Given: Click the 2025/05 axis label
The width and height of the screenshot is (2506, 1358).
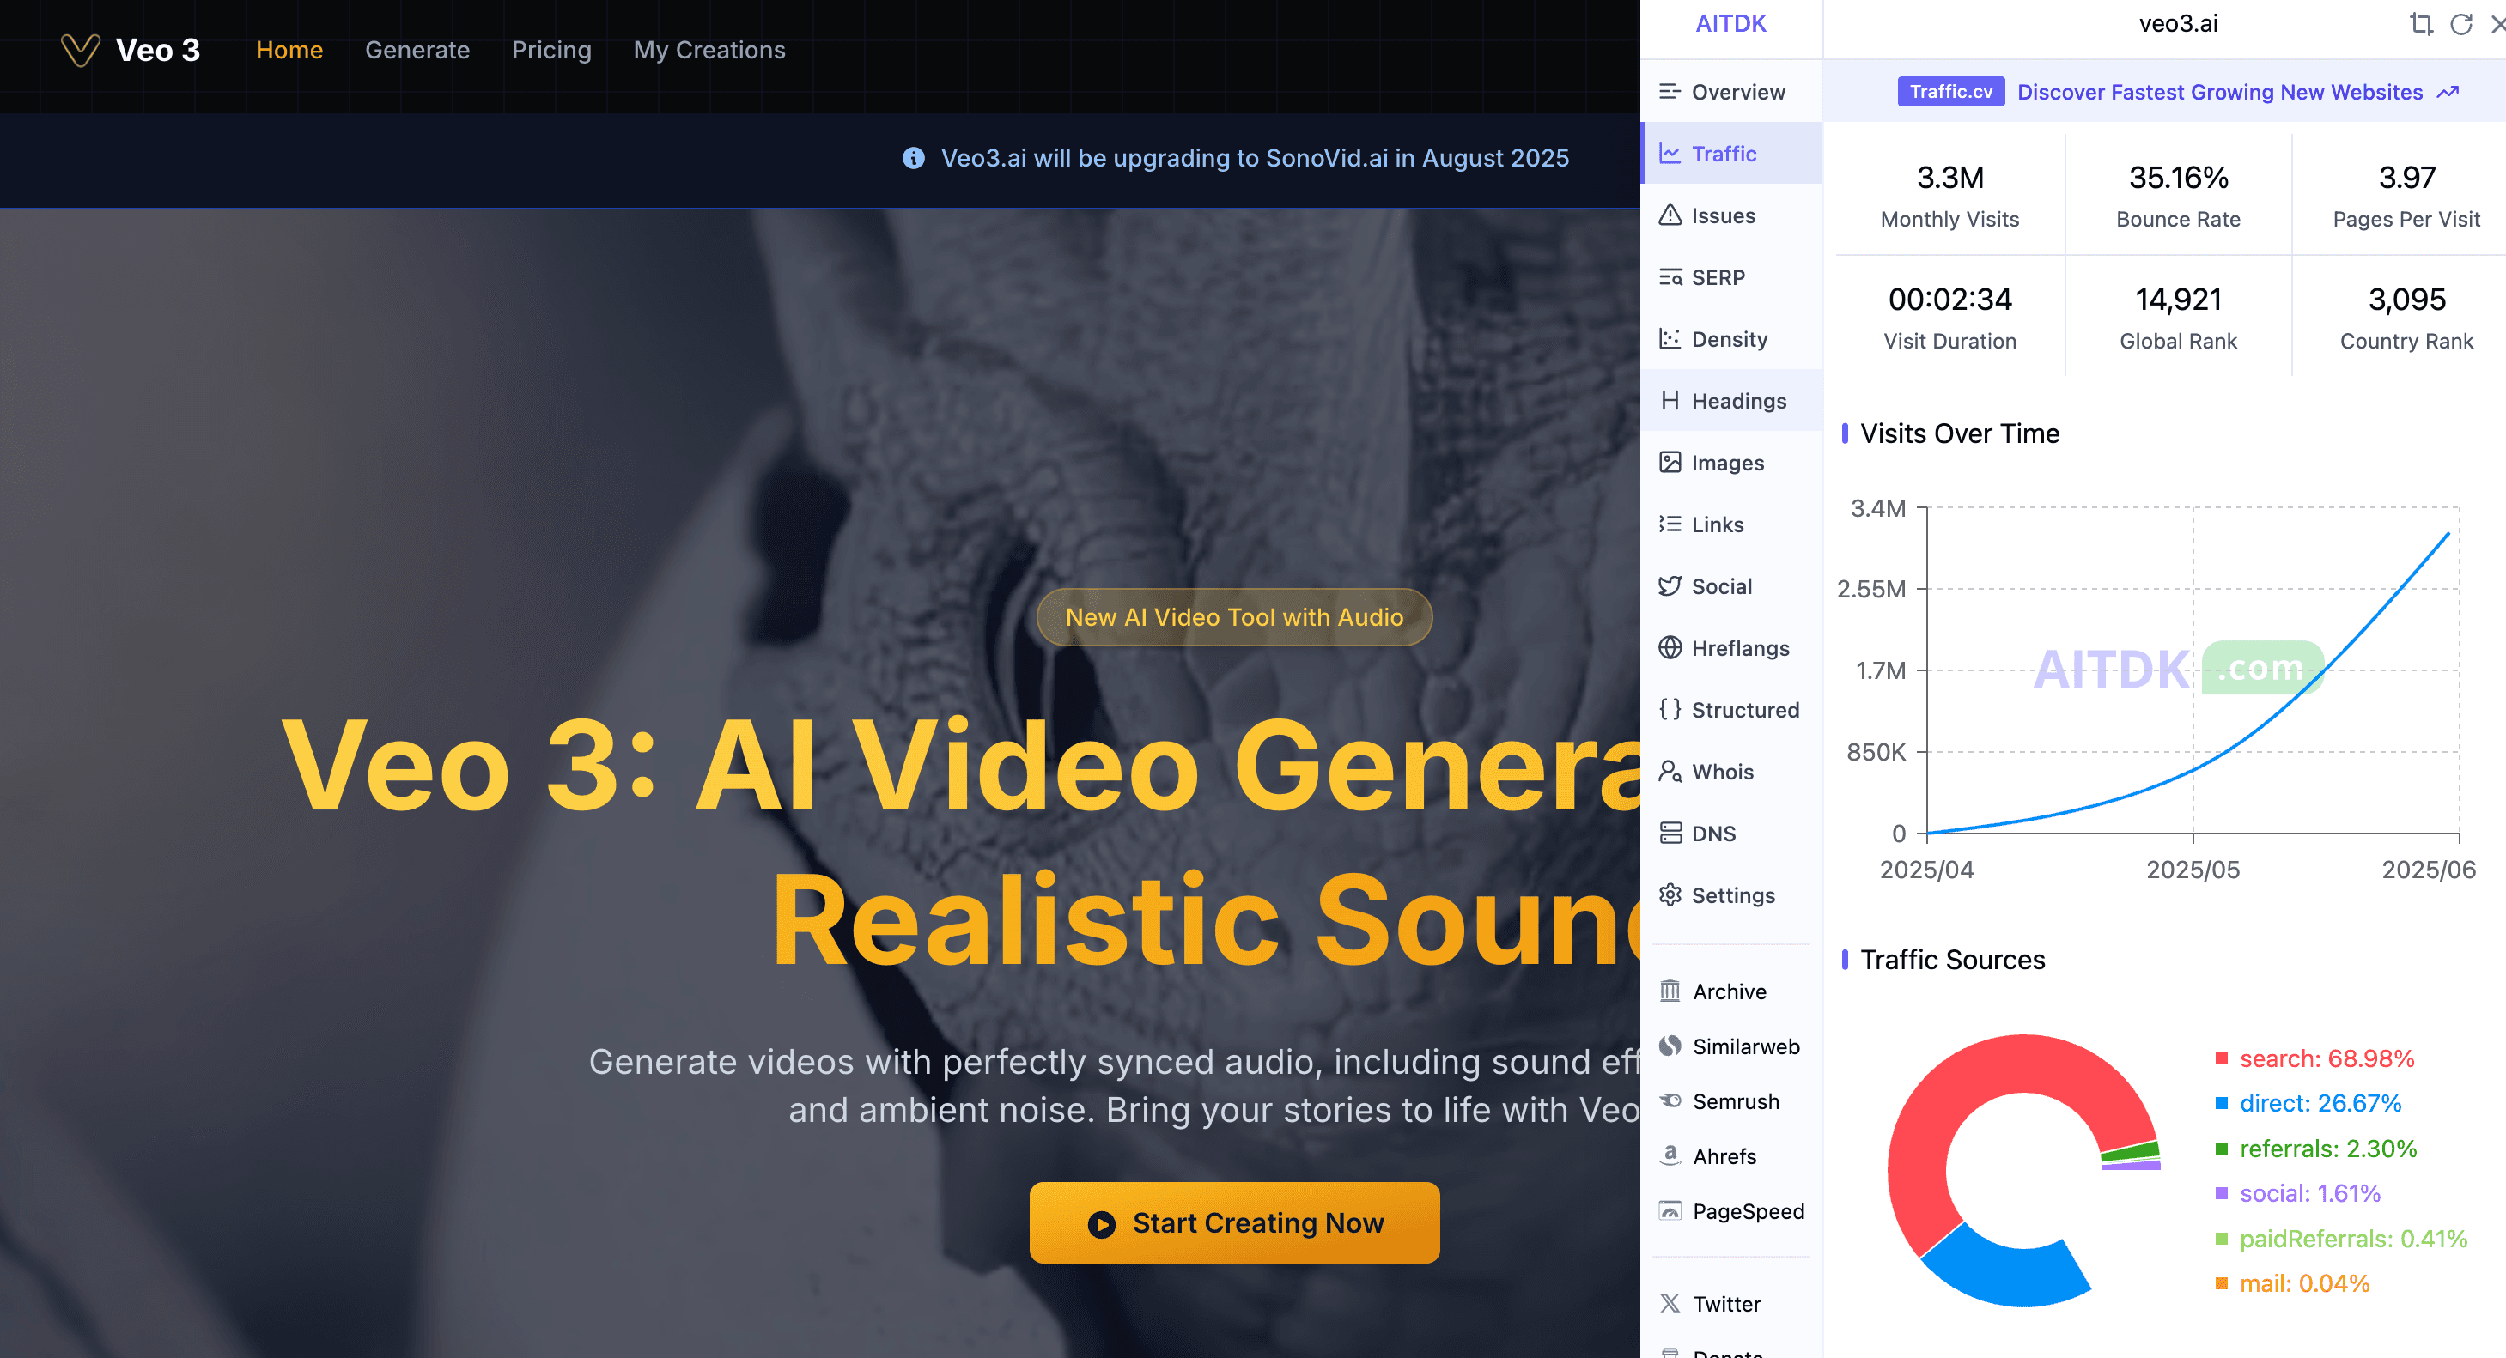Looking at the screenshot, I should tap(2193, 869).
